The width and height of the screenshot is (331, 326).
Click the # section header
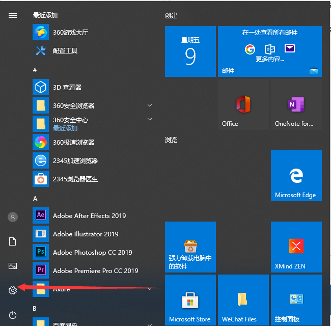coord(35,69)
